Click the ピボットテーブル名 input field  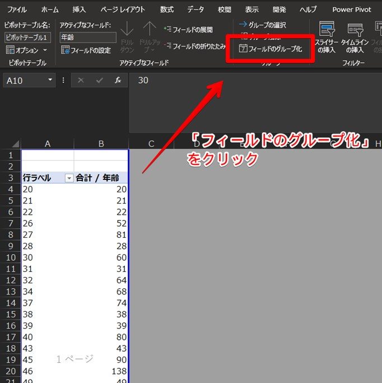[27, 38]
